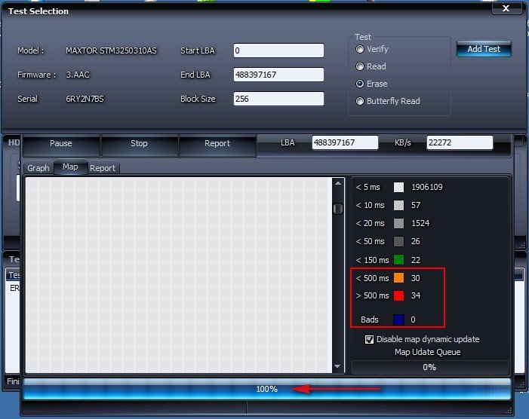Click the Add Test button

[x=484, y=49]
